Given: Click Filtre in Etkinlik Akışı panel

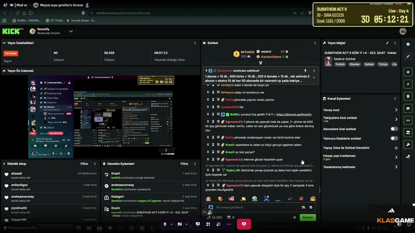Looking at the screenshot, I should coord(84,164).
